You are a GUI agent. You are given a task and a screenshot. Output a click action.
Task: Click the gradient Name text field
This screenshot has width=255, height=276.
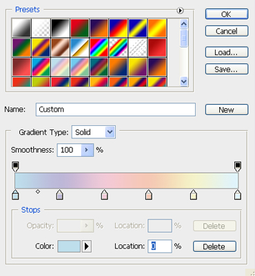click(x=116, y=109)
